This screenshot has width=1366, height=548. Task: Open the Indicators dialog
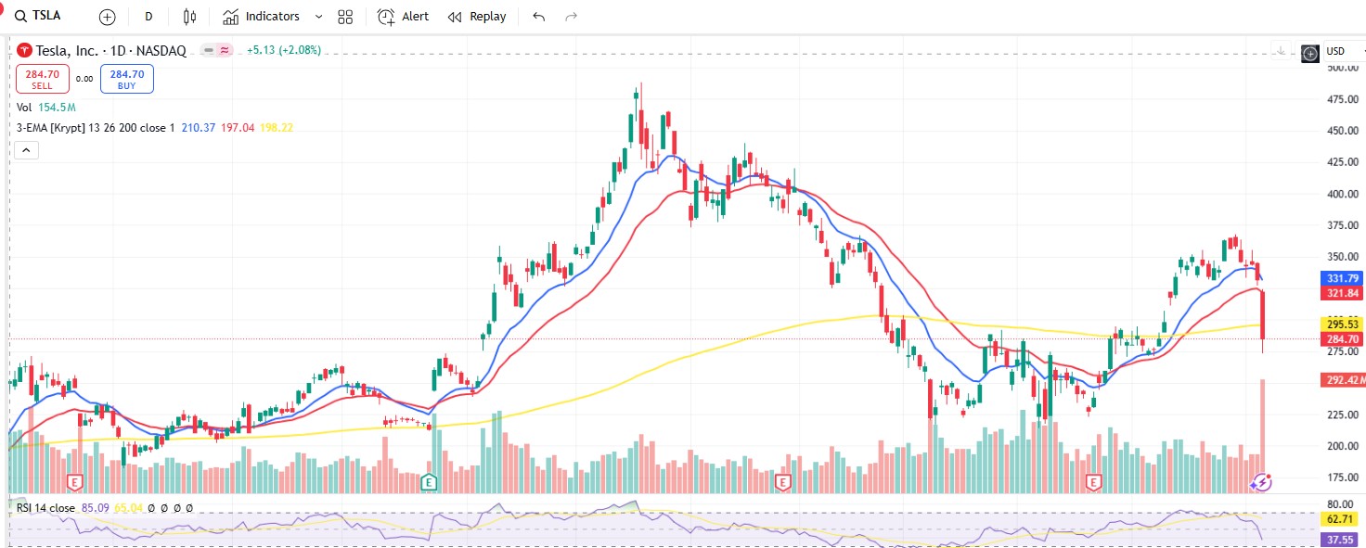(x=261, y=17)
